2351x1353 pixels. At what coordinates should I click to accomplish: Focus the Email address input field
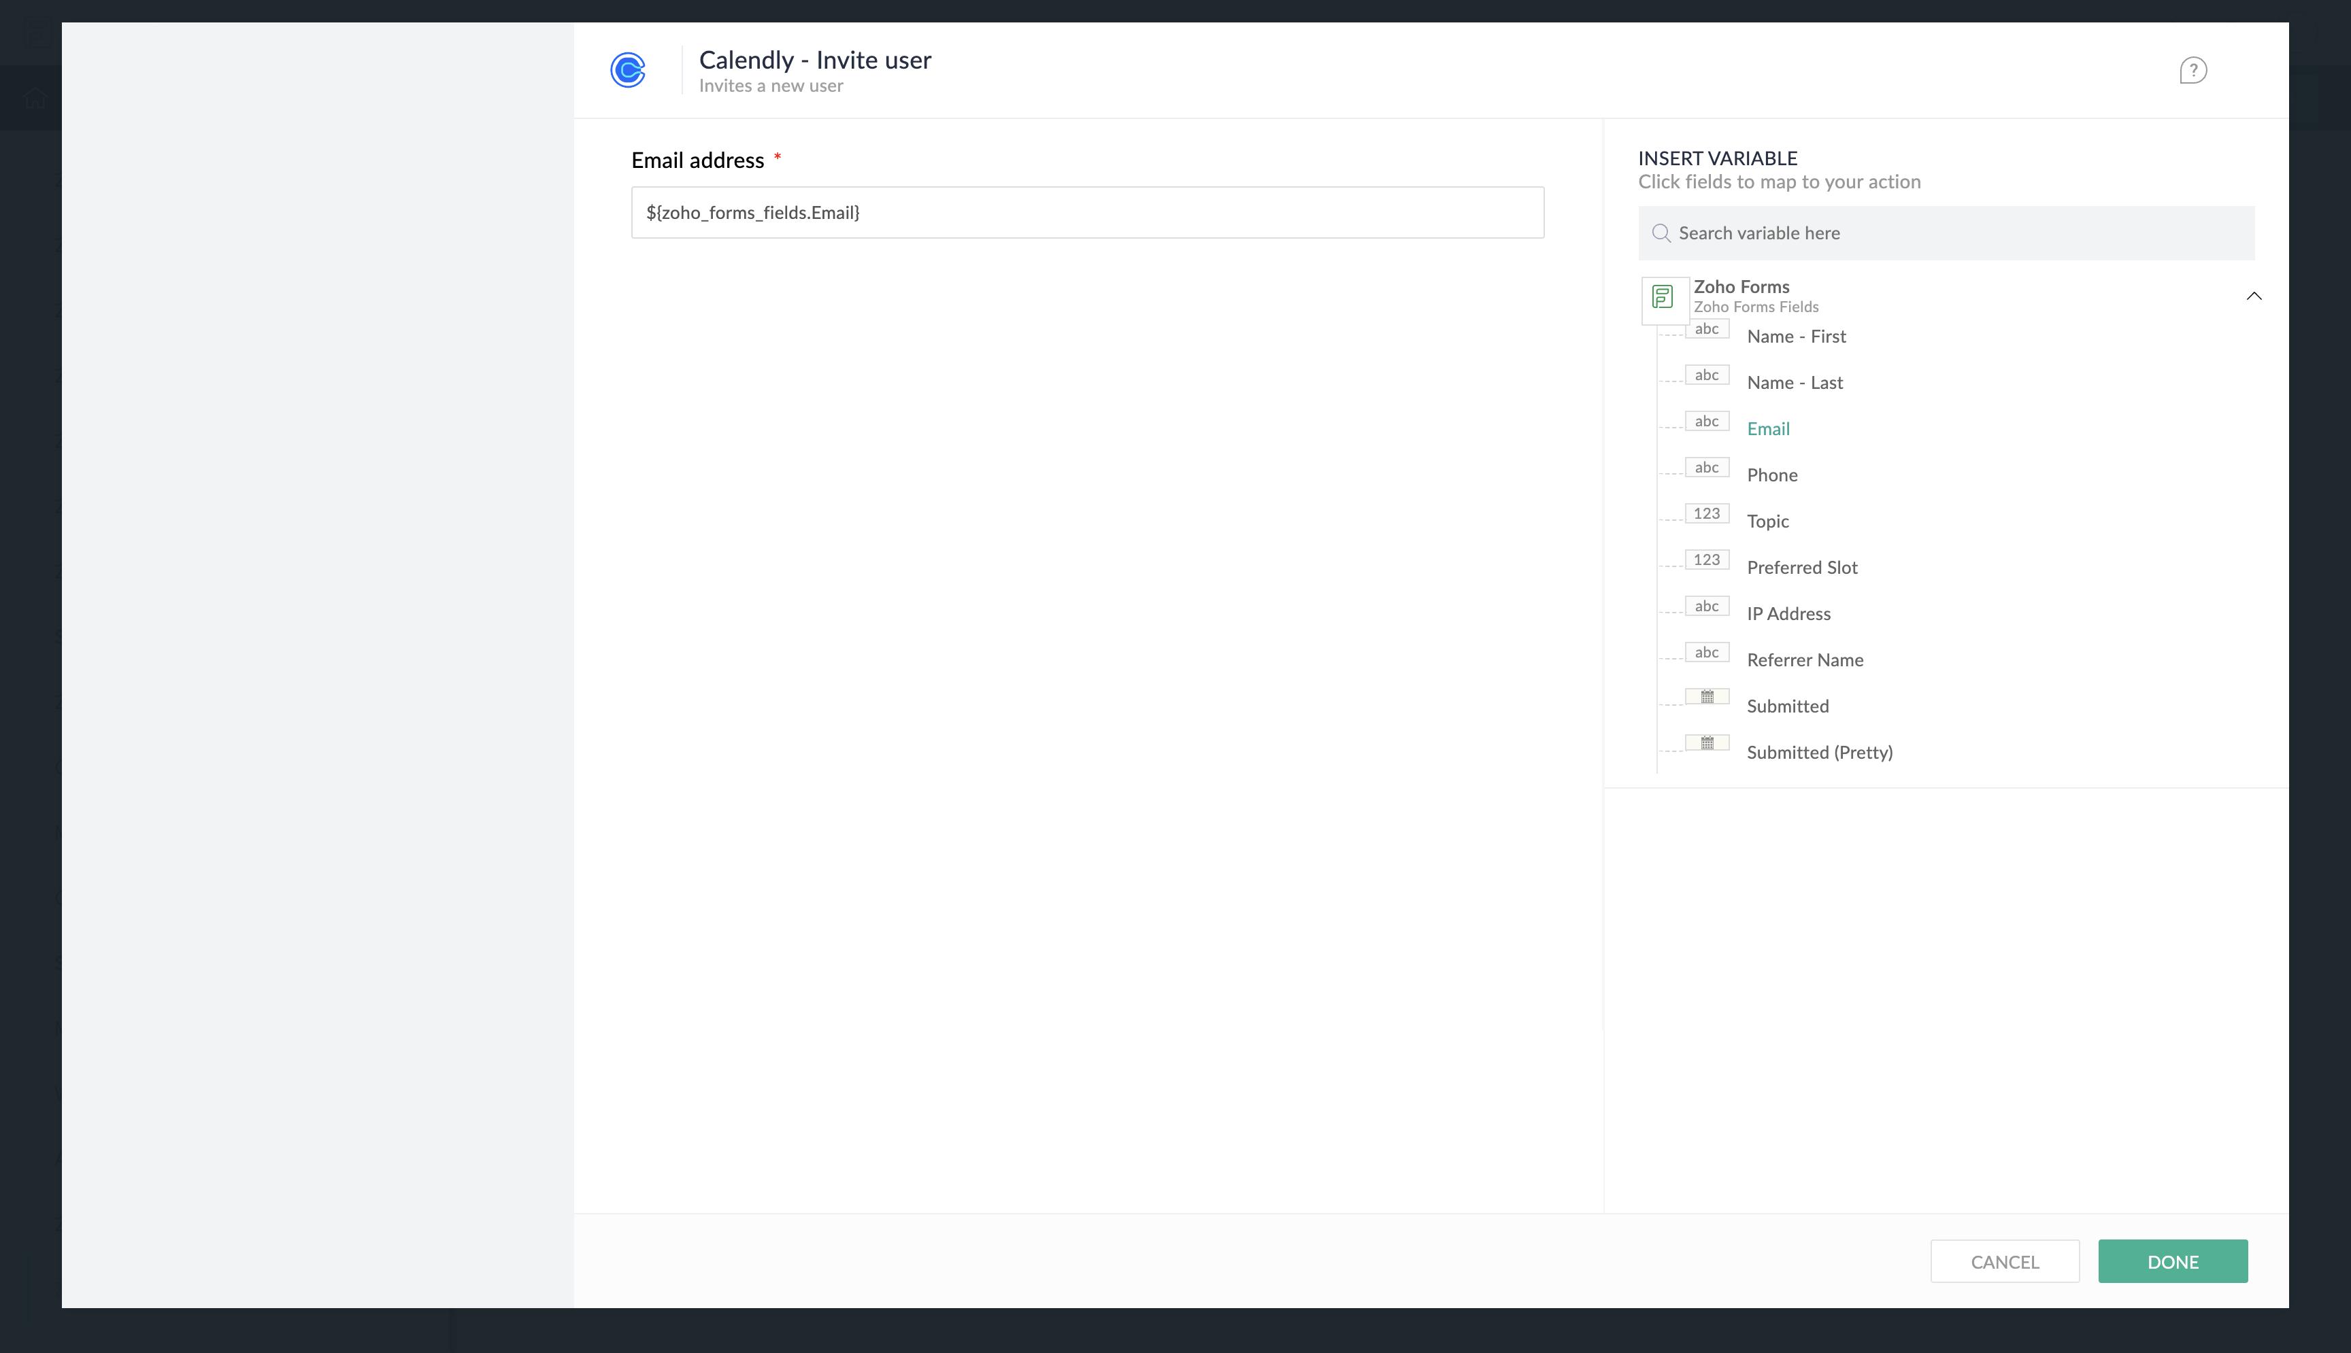tap(1086, 213)
